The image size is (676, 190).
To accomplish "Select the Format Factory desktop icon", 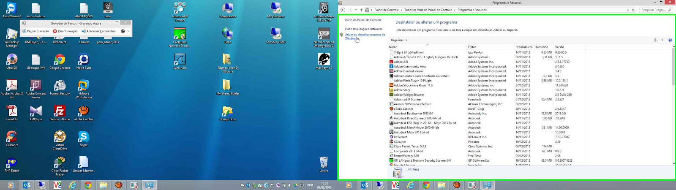I will (60, 87).
